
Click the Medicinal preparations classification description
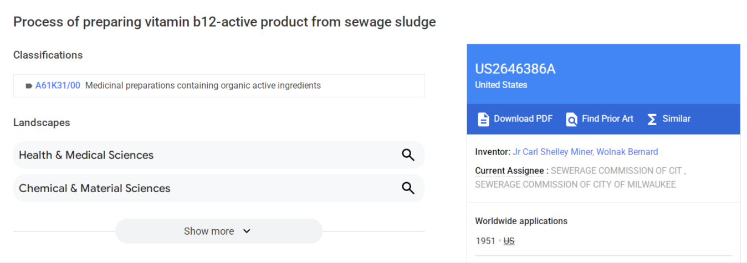pyautogui.click(x=203, y=85)
